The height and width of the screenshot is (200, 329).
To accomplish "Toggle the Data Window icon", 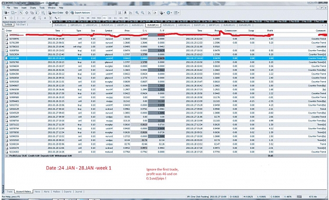I will pos(27,13).
